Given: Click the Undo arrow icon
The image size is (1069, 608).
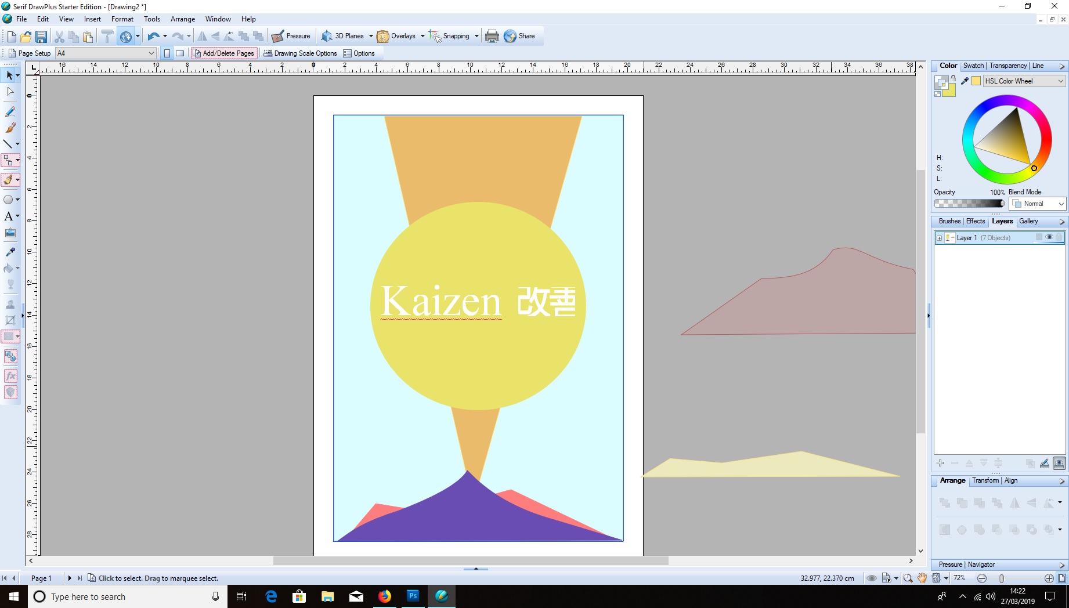Looking at the screenshot, I should 153,37.
